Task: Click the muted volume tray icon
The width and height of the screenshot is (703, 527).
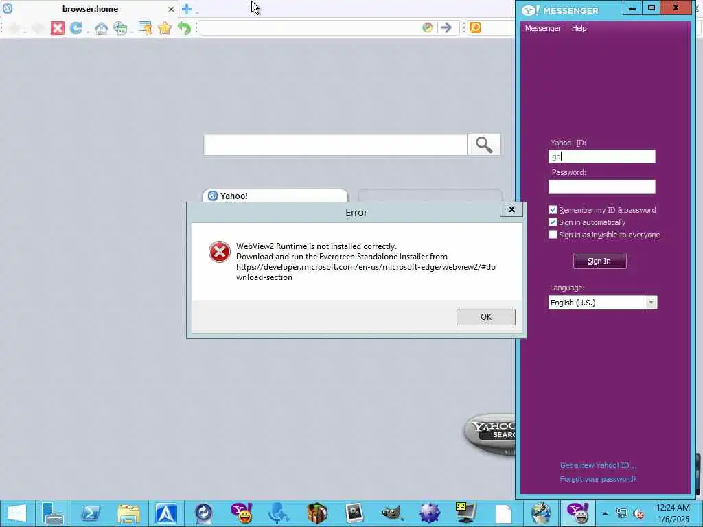Action: tap(638, 513)
